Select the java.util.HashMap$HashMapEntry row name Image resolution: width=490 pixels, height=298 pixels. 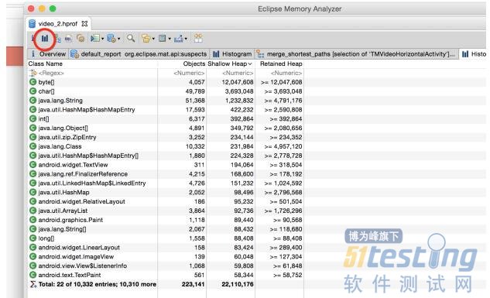coord(87,110)
